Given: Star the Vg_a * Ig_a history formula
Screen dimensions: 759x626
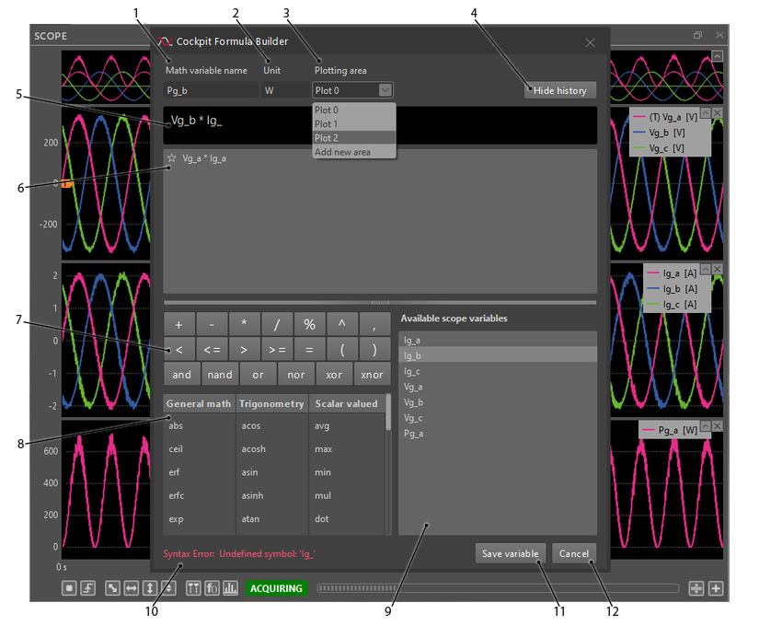Looking at the screenshot, I should pos(171,158).
